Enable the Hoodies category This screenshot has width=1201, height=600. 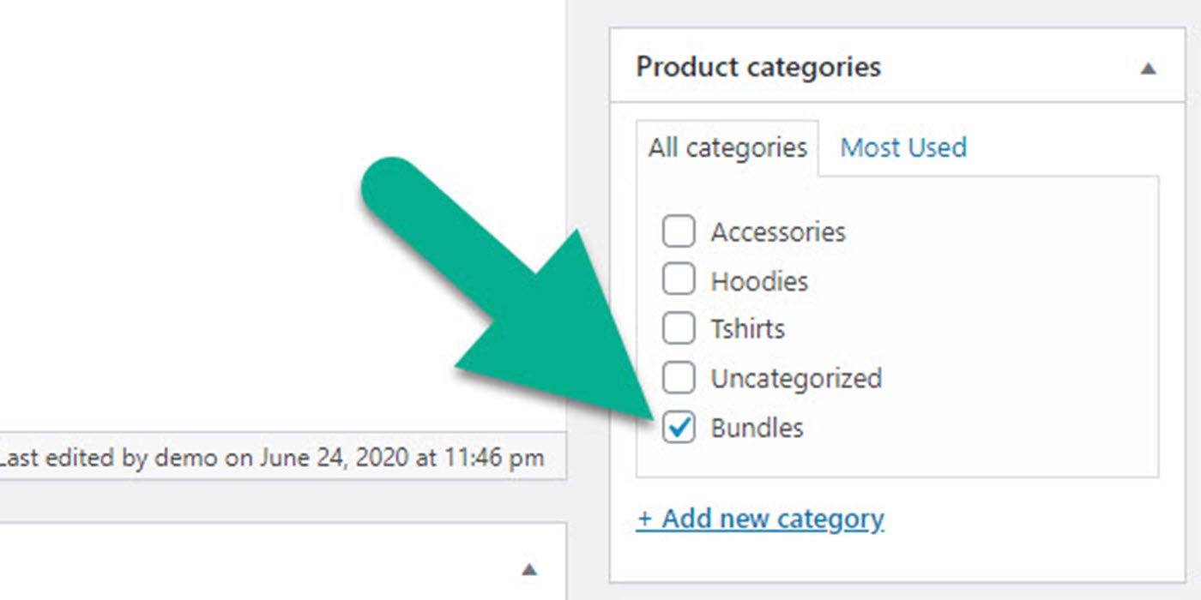click(x=679, y=279)
